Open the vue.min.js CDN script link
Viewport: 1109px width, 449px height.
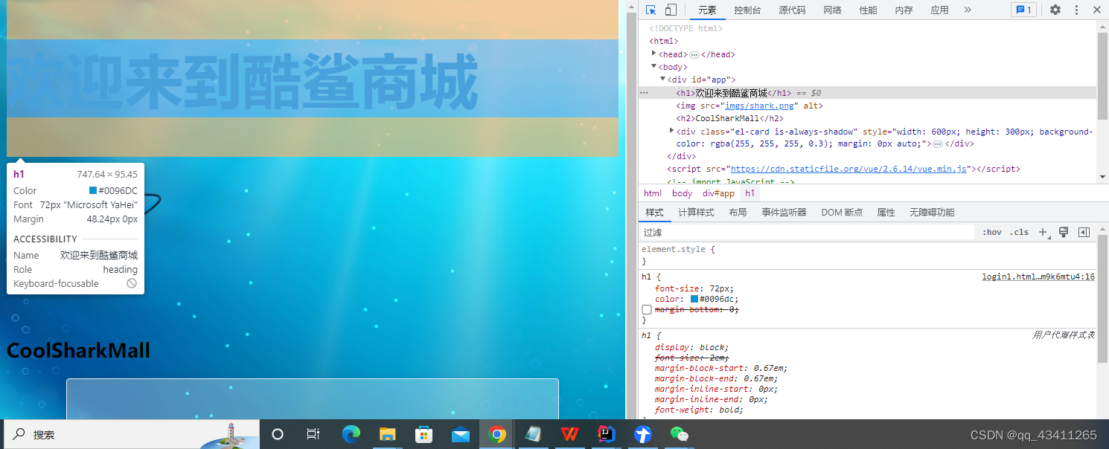pos(848,169)
